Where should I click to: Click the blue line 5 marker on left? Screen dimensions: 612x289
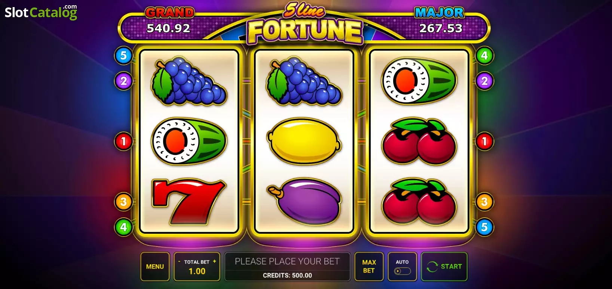(x=123, y=56)
